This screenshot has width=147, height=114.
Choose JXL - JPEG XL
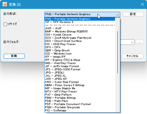point(80,76)
